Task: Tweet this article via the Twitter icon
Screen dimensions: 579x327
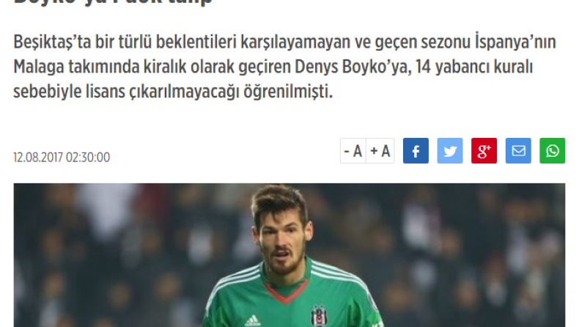Action: (450, 151)
